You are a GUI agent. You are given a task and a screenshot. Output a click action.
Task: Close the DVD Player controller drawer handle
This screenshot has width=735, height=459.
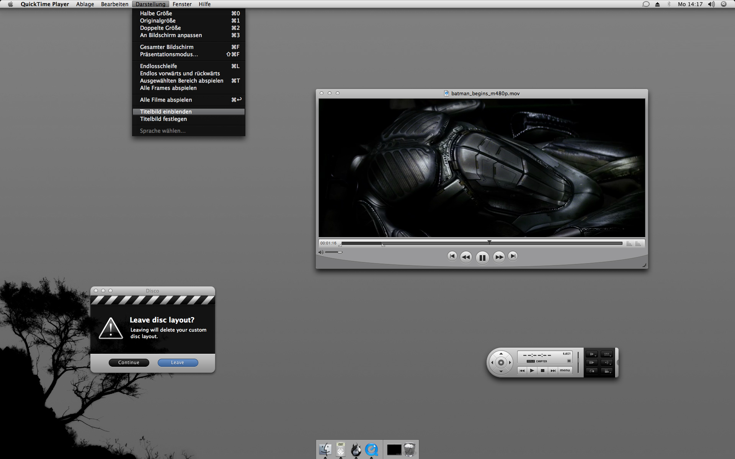tap(617, 363)
